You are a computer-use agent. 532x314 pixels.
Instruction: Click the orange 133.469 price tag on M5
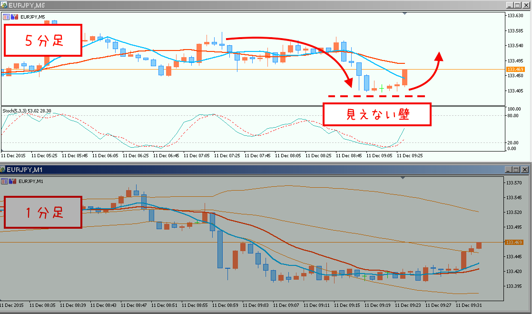[515, 70]
